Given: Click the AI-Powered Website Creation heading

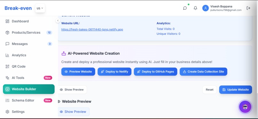Looking at the screenshot, I should pyautogui.click(x=93, y=53).
